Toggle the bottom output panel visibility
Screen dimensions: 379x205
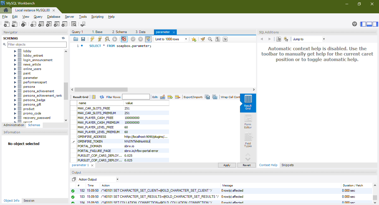pyautogui.click(x=369, y=24)
